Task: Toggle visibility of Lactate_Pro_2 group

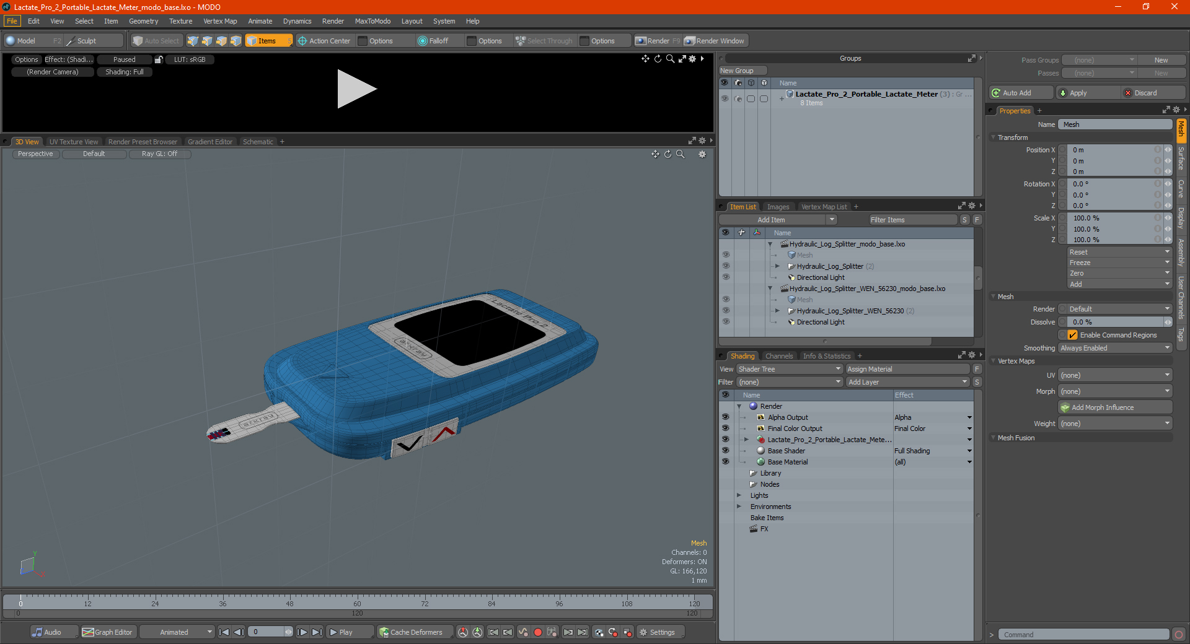Action: 725,98
